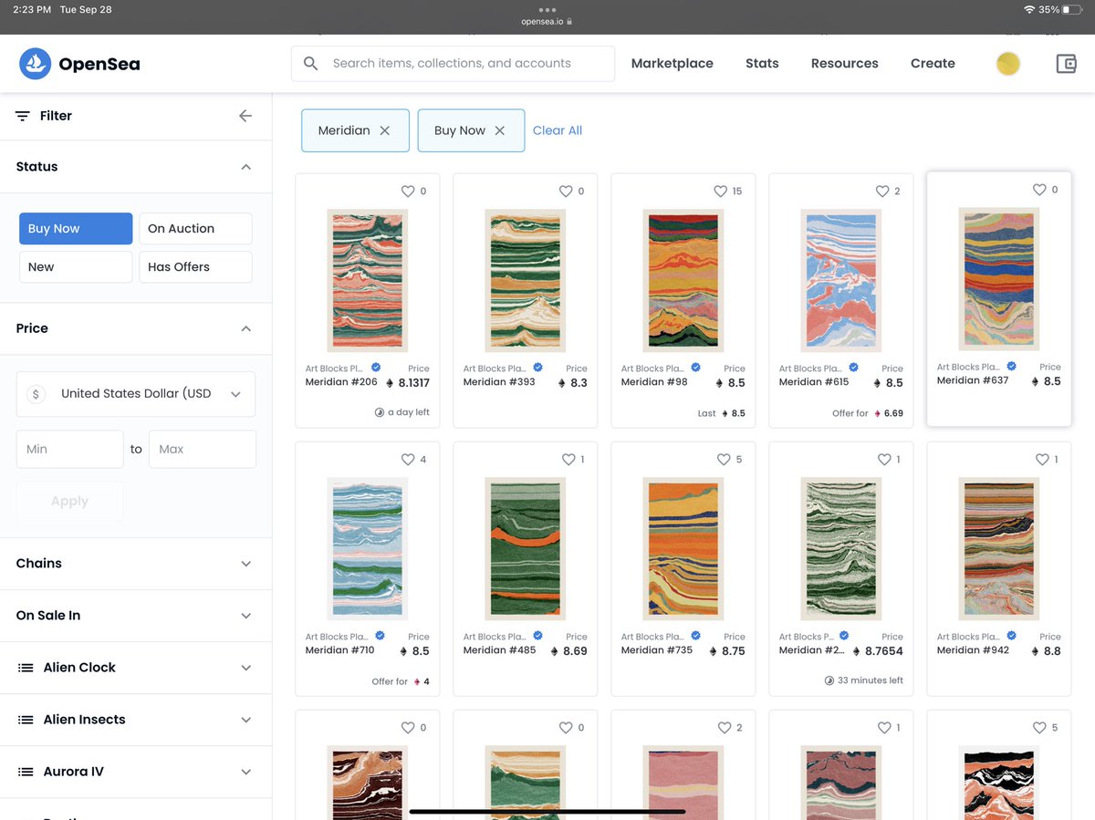The image size is (1095, 820).
Task: Click the Max price input
Action: pos(203,450)
